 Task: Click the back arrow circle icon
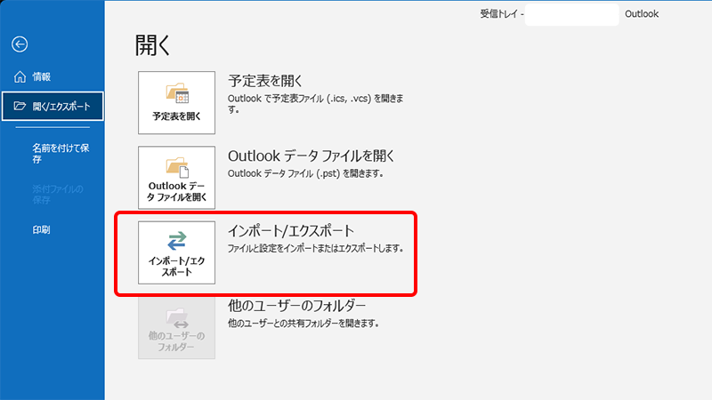coord(20,44)
